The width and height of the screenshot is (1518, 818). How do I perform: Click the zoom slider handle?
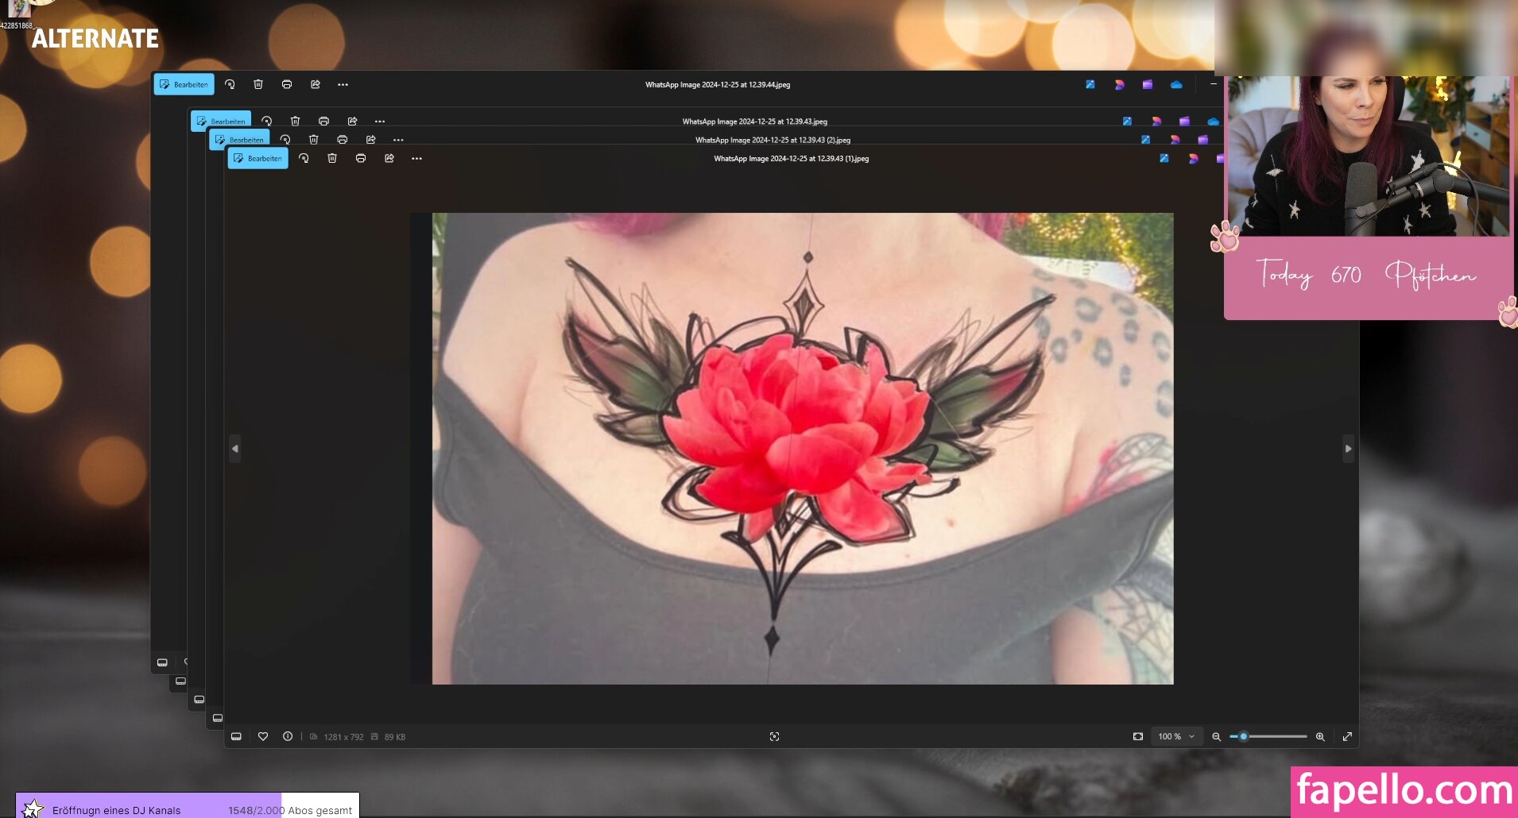(x=1244, y=736)
